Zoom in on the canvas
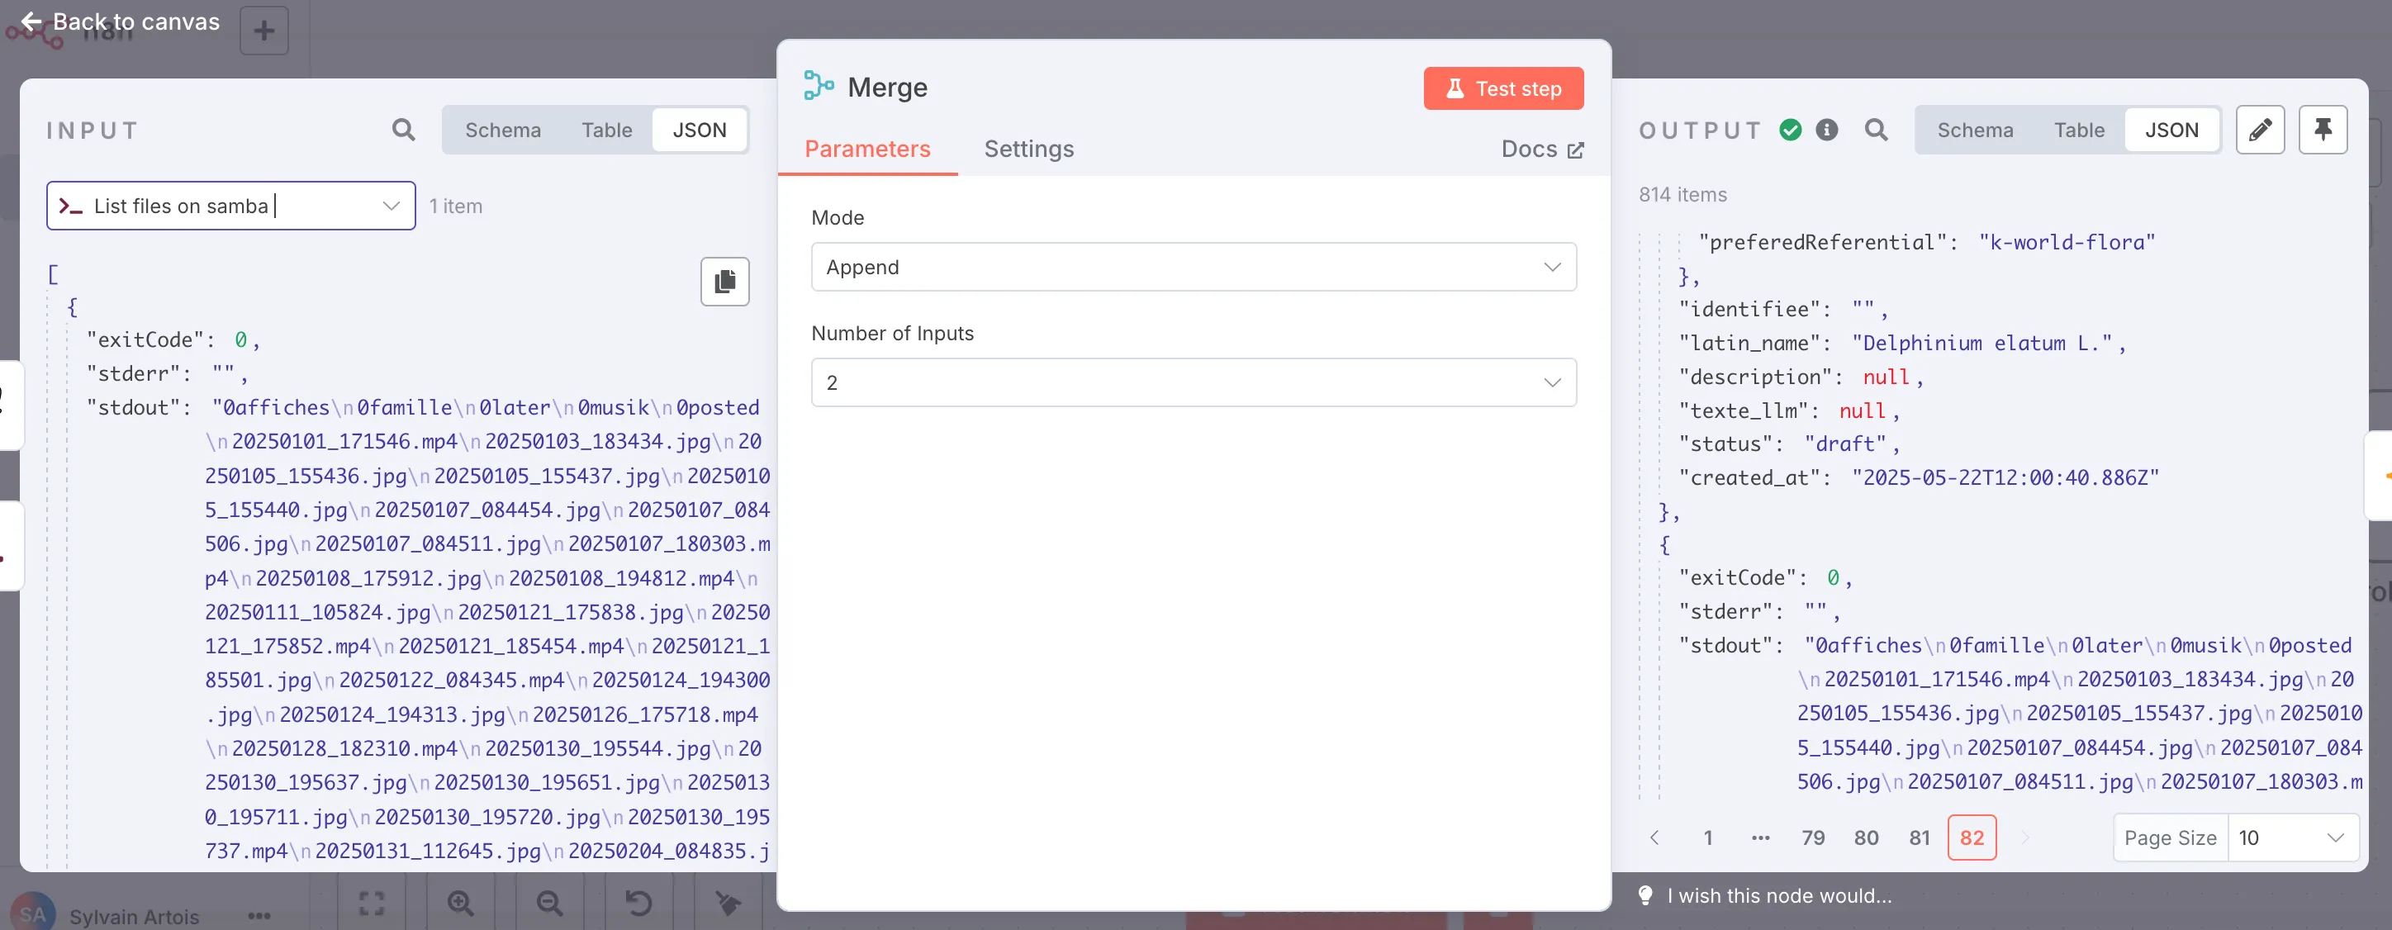Viewport: 2392px width, 930px height. click(x=459, y=902)
